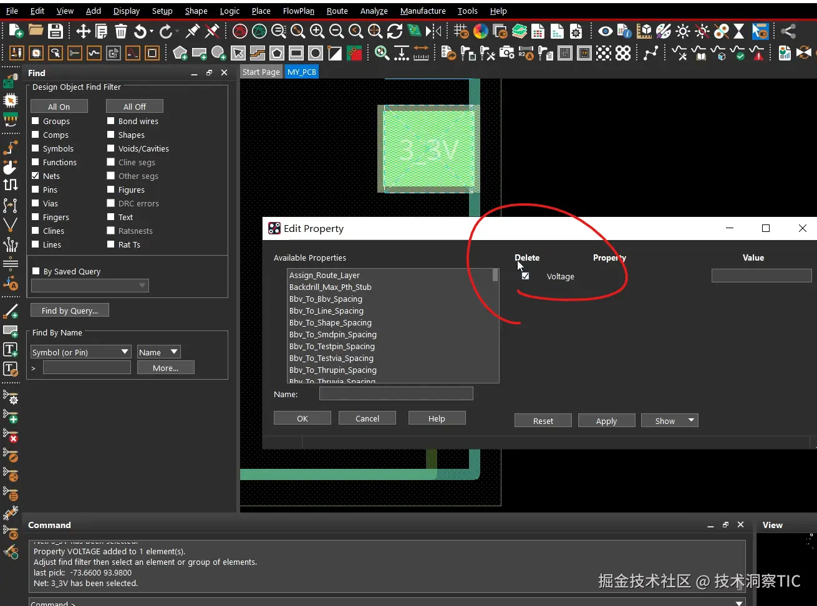Viewport: 817px width, 606px height.
Task: Open the File menu
Action: coord(12,11)
